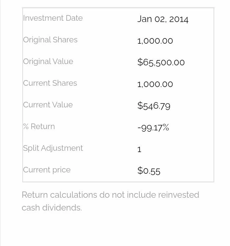
Task: Click the word 'dividends' in footnote
Action: tap(62, 208)
